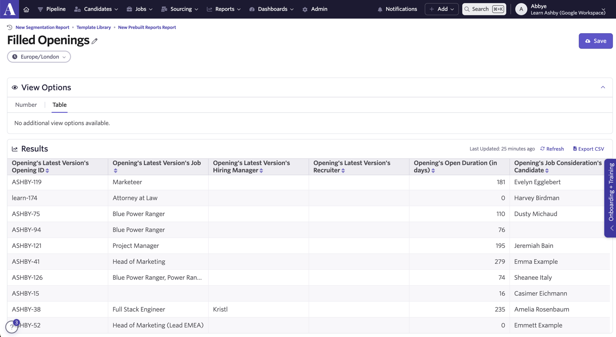Select the Full Stack Engineer job cell
Screen dimensions: 616x337
coord(158,309)
